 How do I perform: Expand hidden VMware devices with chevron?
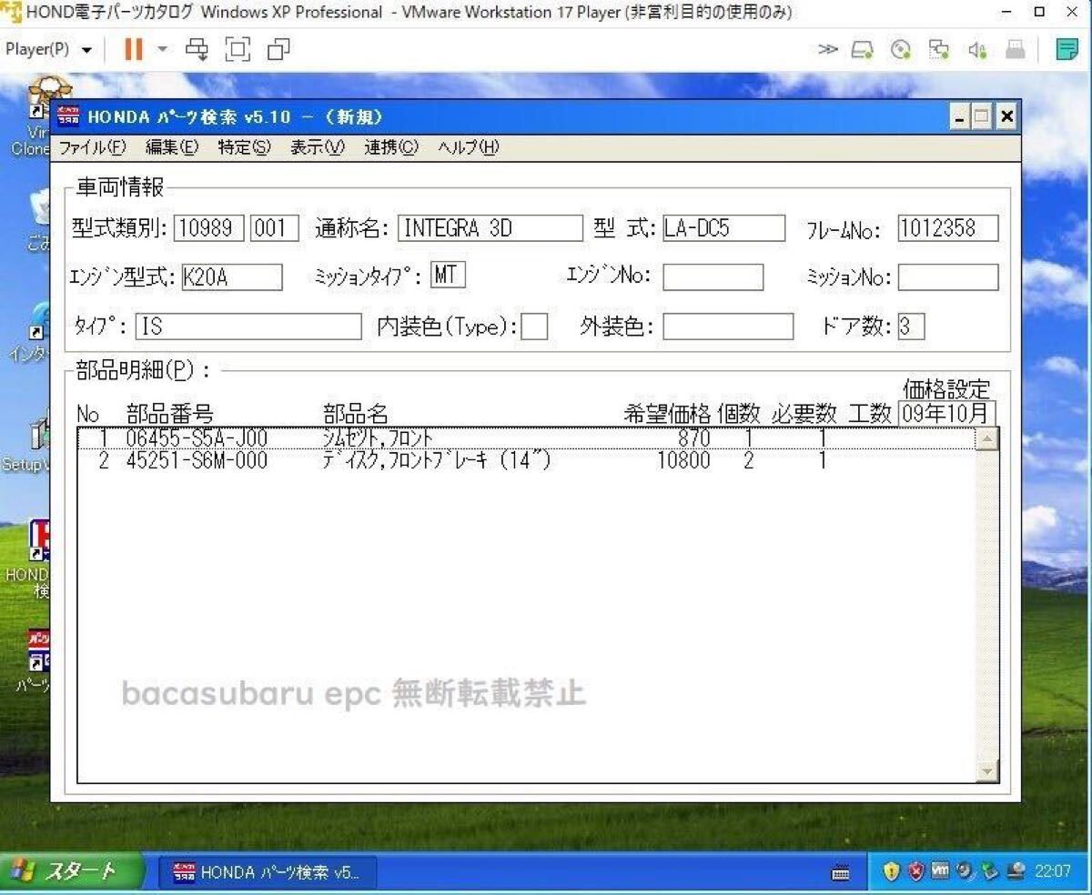pos(827,50)
